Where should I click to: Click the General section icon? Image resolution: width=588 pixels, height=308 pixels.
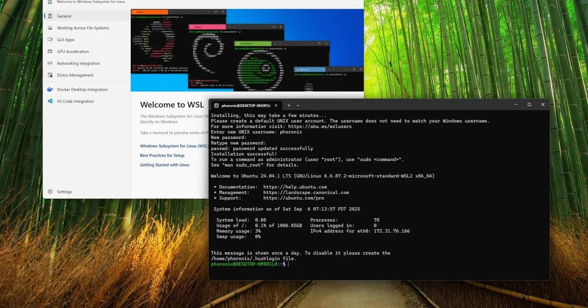click(50, 16)
